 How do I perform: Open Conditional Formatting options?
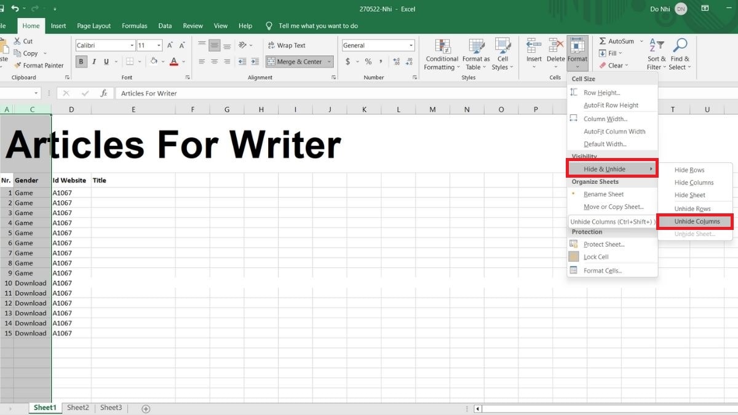click(441, 53)
